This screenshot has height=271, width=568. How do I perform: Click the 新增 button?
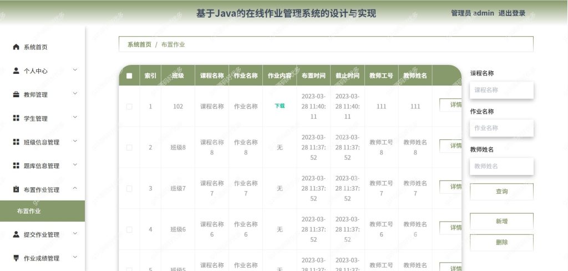[x=501, y=222]
